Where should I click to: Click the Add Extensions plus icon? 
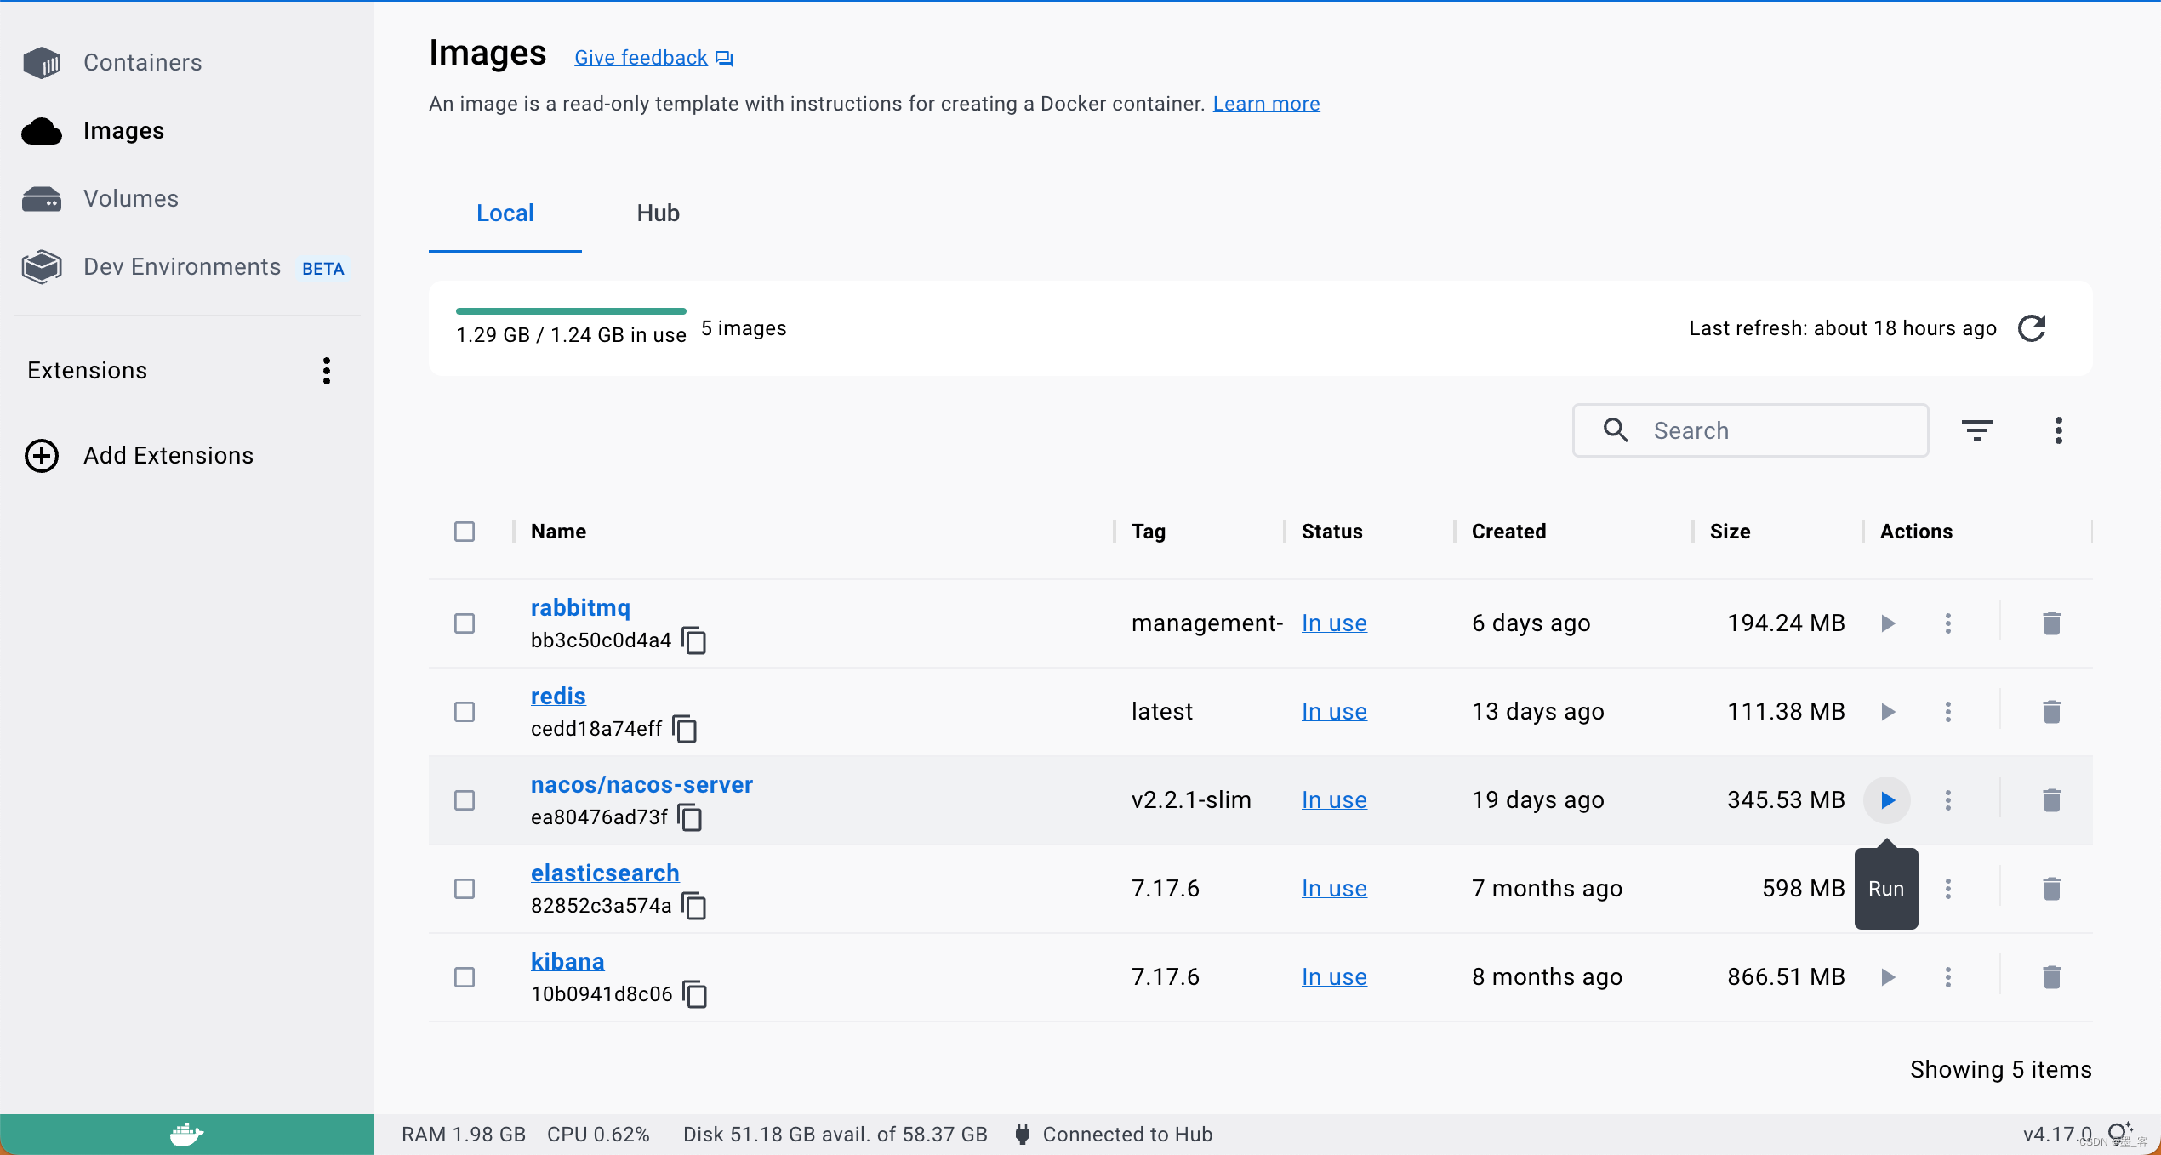pyautogui.click(x=42, y=456)
